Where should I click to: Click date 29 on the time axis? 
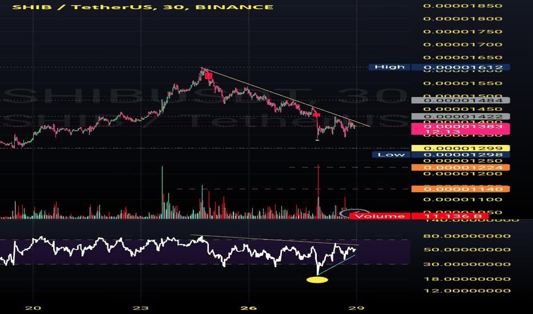coord(356,308)
